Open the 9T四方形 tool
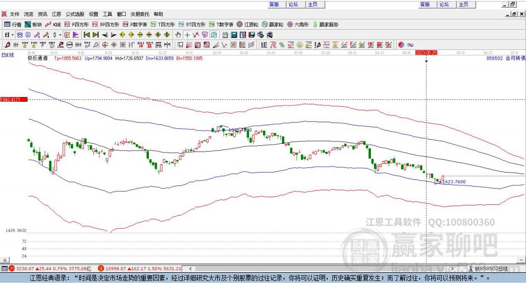The image size is (526, 283). point(192,25)
